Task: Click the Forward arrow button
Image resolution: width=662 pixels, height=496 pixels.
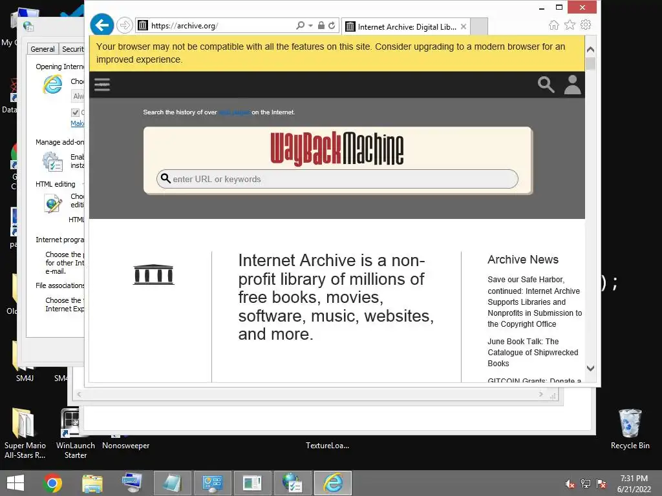Action: click(x=125, y=25)
